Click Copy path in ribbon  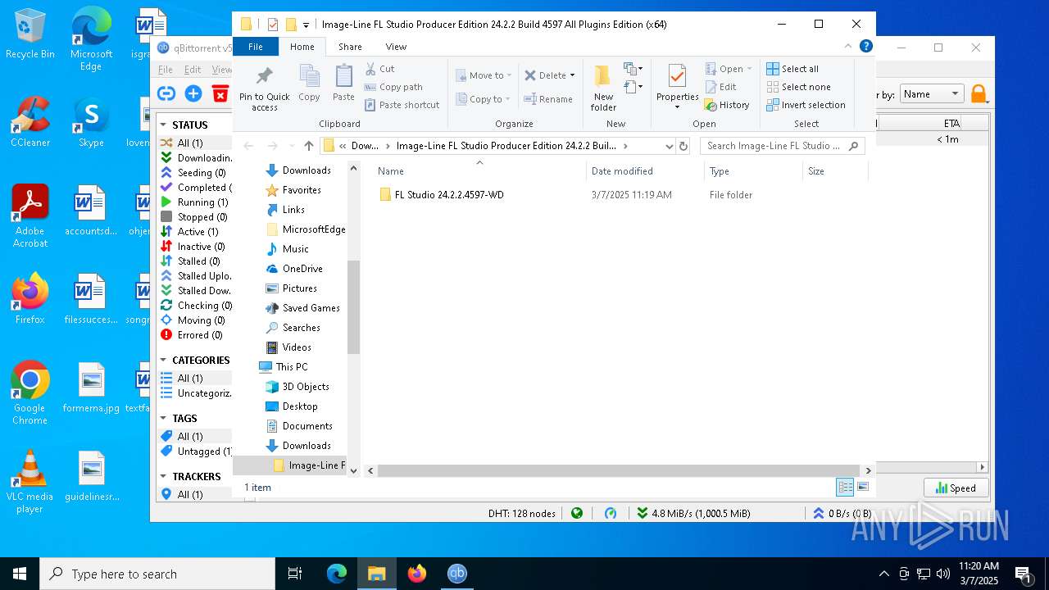394,87
